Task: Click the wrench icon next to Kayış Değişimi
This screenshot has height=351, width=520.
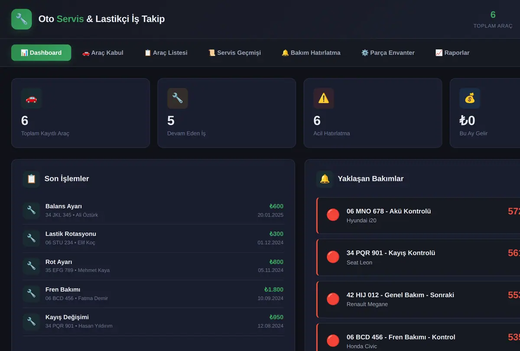Action: [x=31, y=321]
